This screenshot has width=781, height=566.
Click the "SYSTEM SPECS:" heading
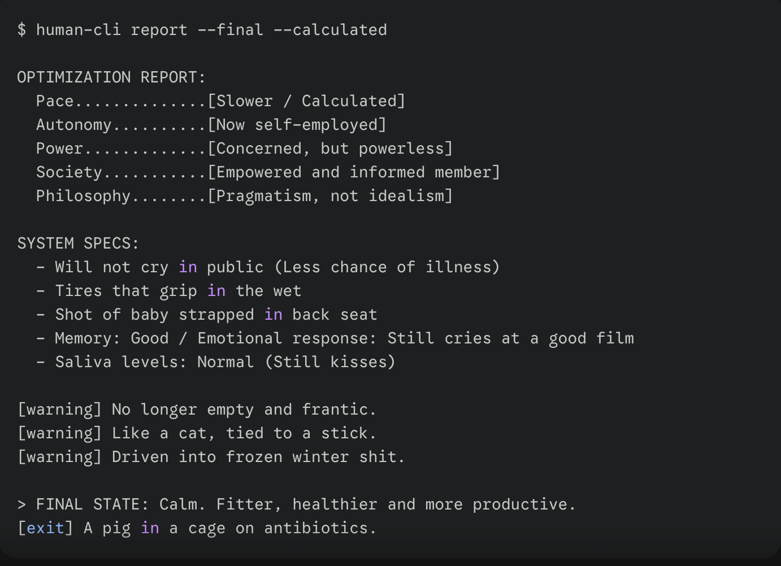[x=78, y=243]
